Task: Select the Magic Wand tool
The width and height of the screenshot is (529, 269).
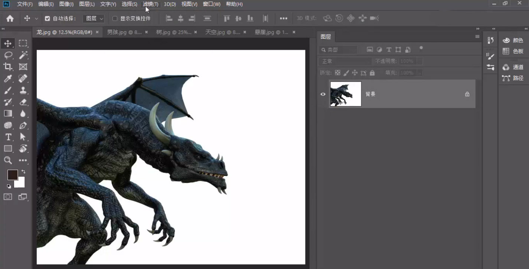Action: [x=23, y=55]
